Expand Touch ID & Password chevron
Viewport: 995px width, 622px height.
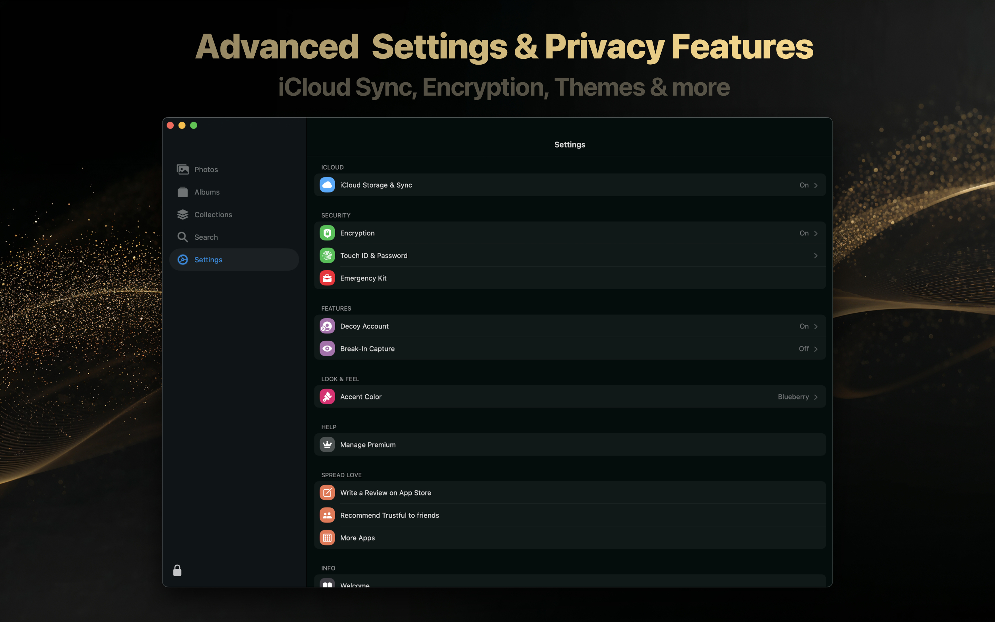coord(816,256)
